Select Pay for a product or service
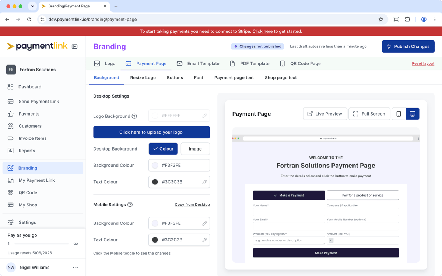This screenshot has height=276, width=442. tap(363, 195)
